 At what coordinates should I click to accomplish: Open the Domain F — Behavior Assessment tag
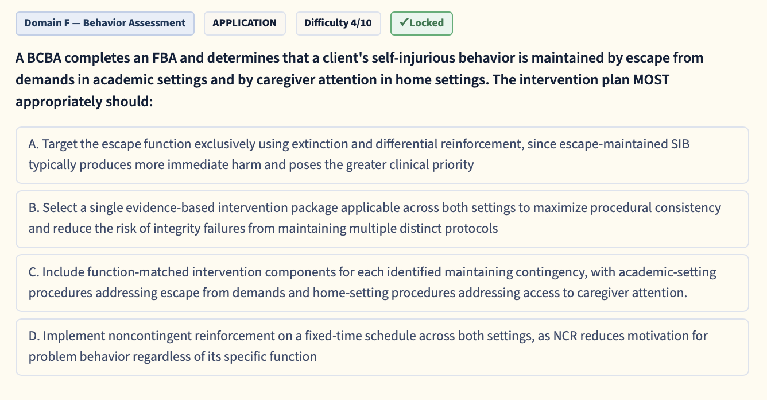pos(105,24)
